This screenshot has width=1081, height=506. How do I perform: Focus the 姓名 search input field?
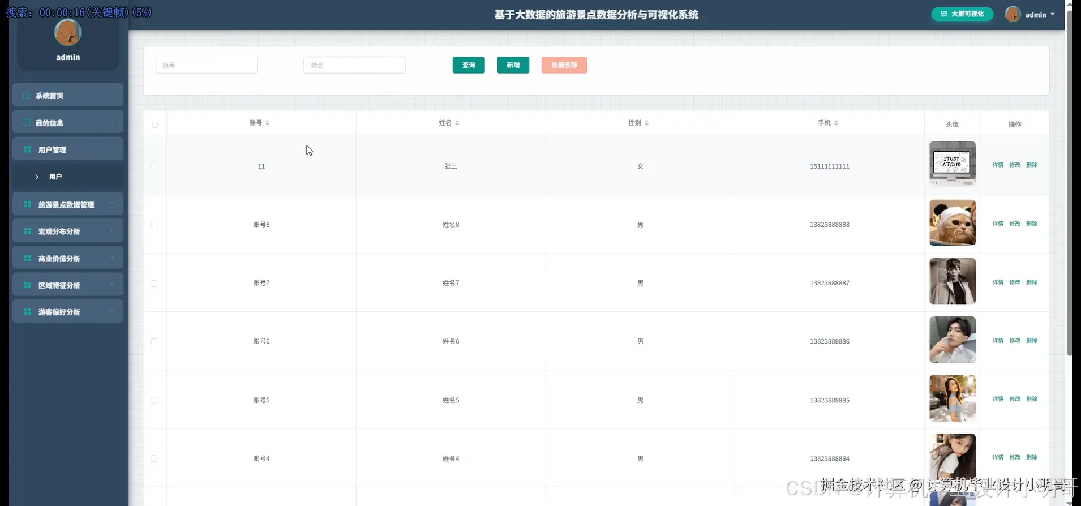[x=355, y=65]
